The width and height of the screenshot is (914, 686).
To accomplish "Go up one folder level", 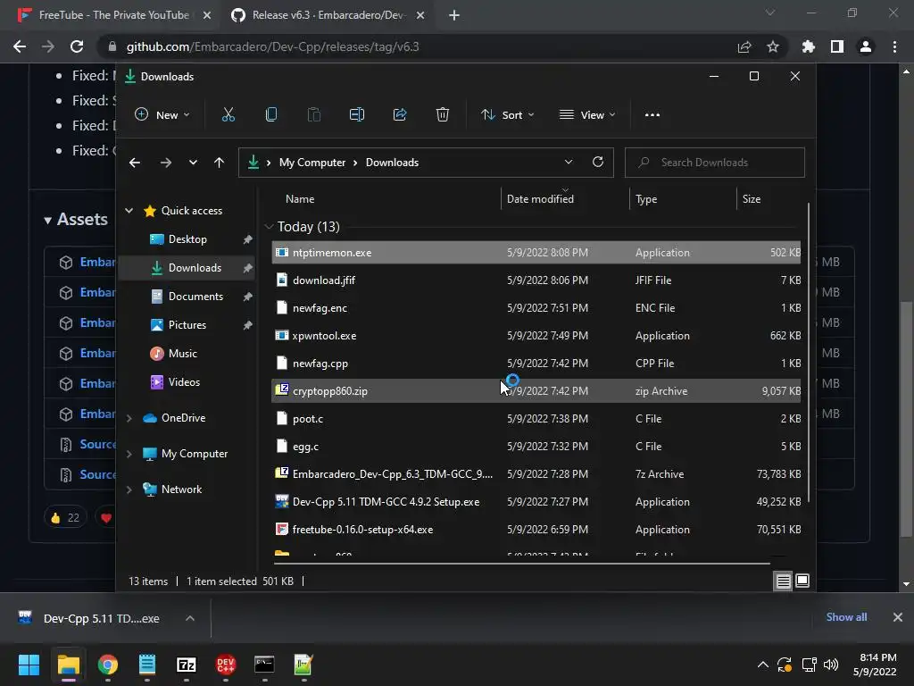I will pyautogui.click(x=219, y=163).
